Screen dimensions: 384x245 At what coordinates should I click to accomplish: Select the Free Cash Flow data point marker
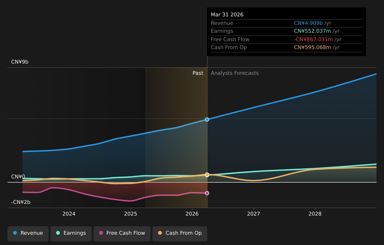coord(207,193)
